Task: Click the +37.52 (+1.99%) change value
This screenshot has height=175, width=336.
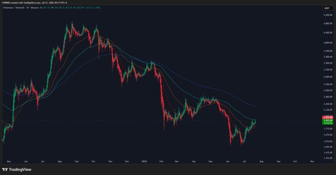Action: pyautogui.click(x=93, y=8)
